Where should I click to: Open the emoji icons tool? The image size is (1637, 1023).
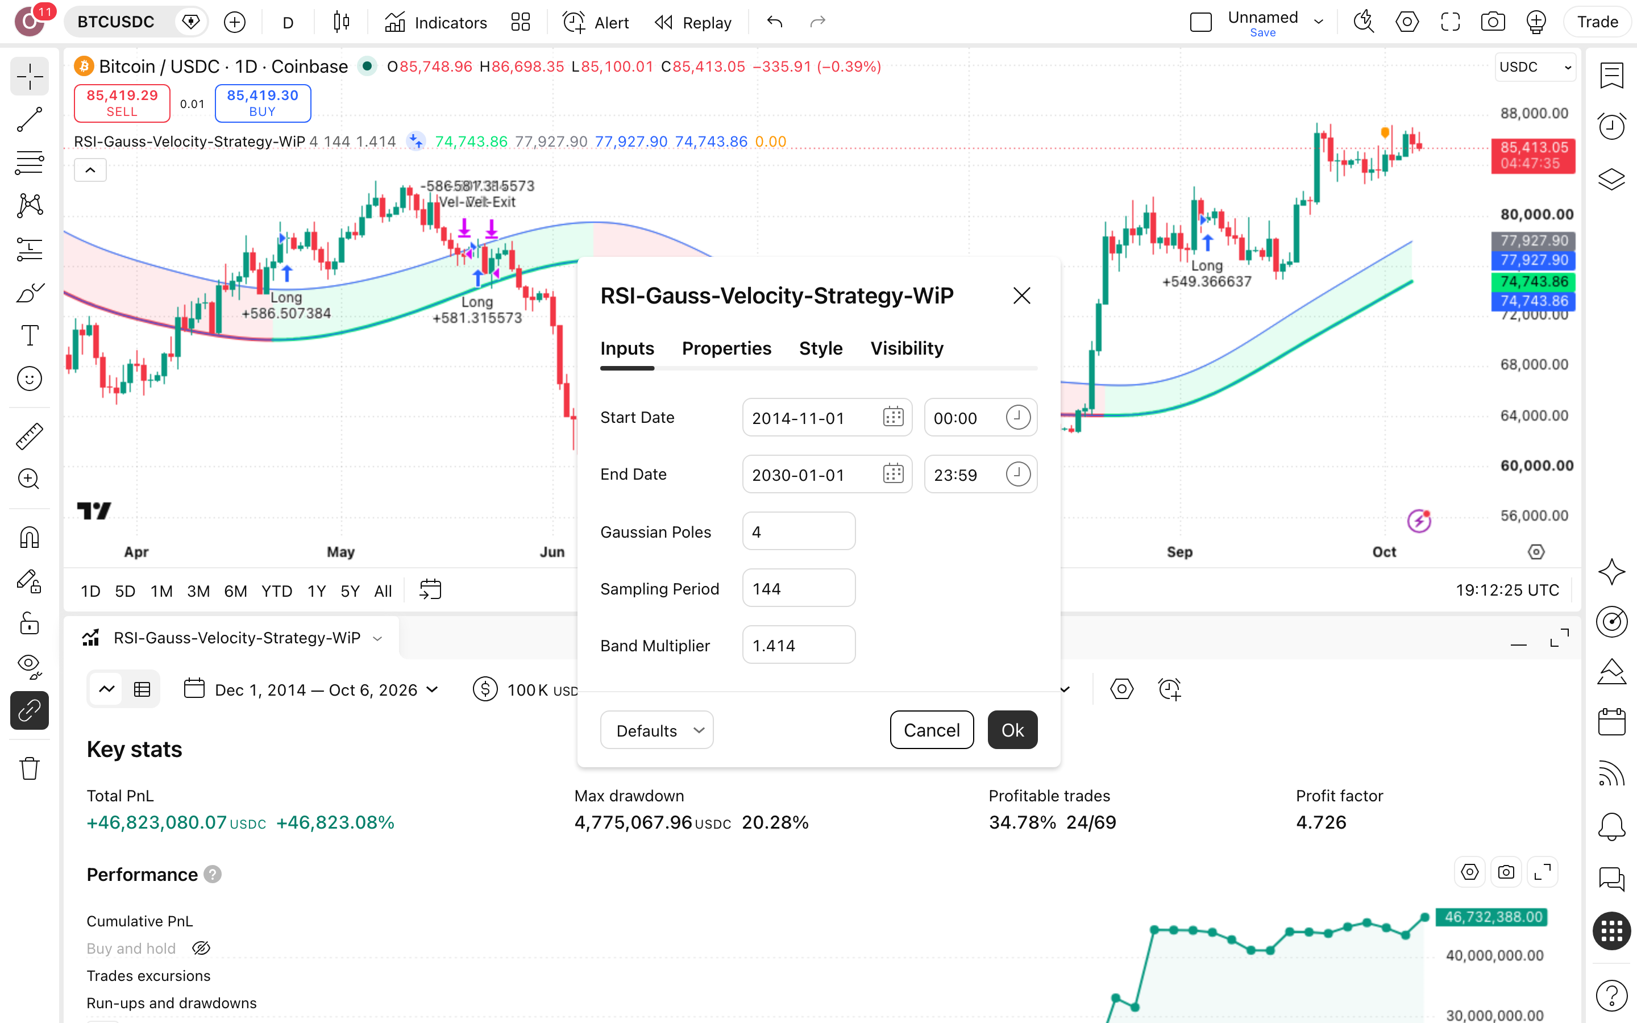pyautogui.click(x=29, y=379)
